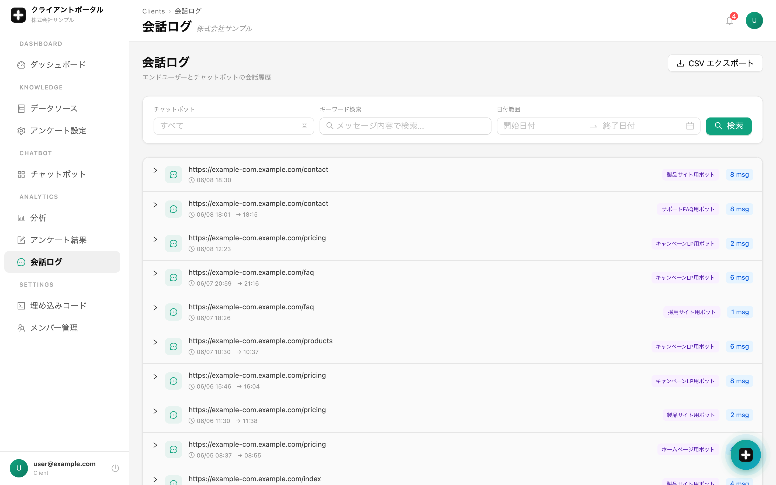Click chat bubble icon for 06/08 18:01 row

click(174, 209)
